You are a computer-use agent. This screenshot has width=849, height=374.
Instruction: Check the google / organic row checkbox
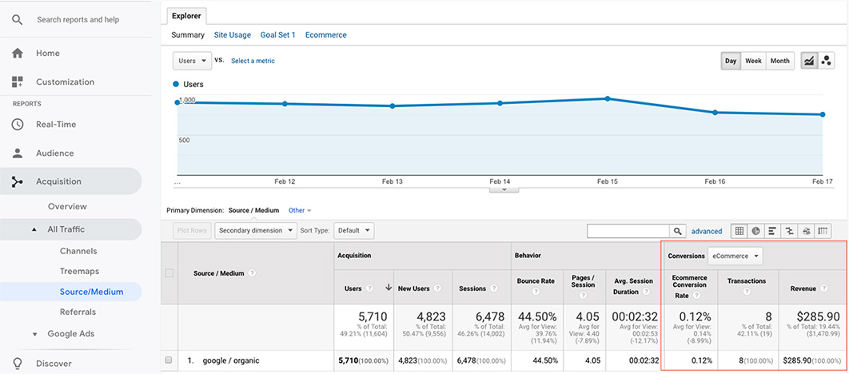click(x=169, y=360)
